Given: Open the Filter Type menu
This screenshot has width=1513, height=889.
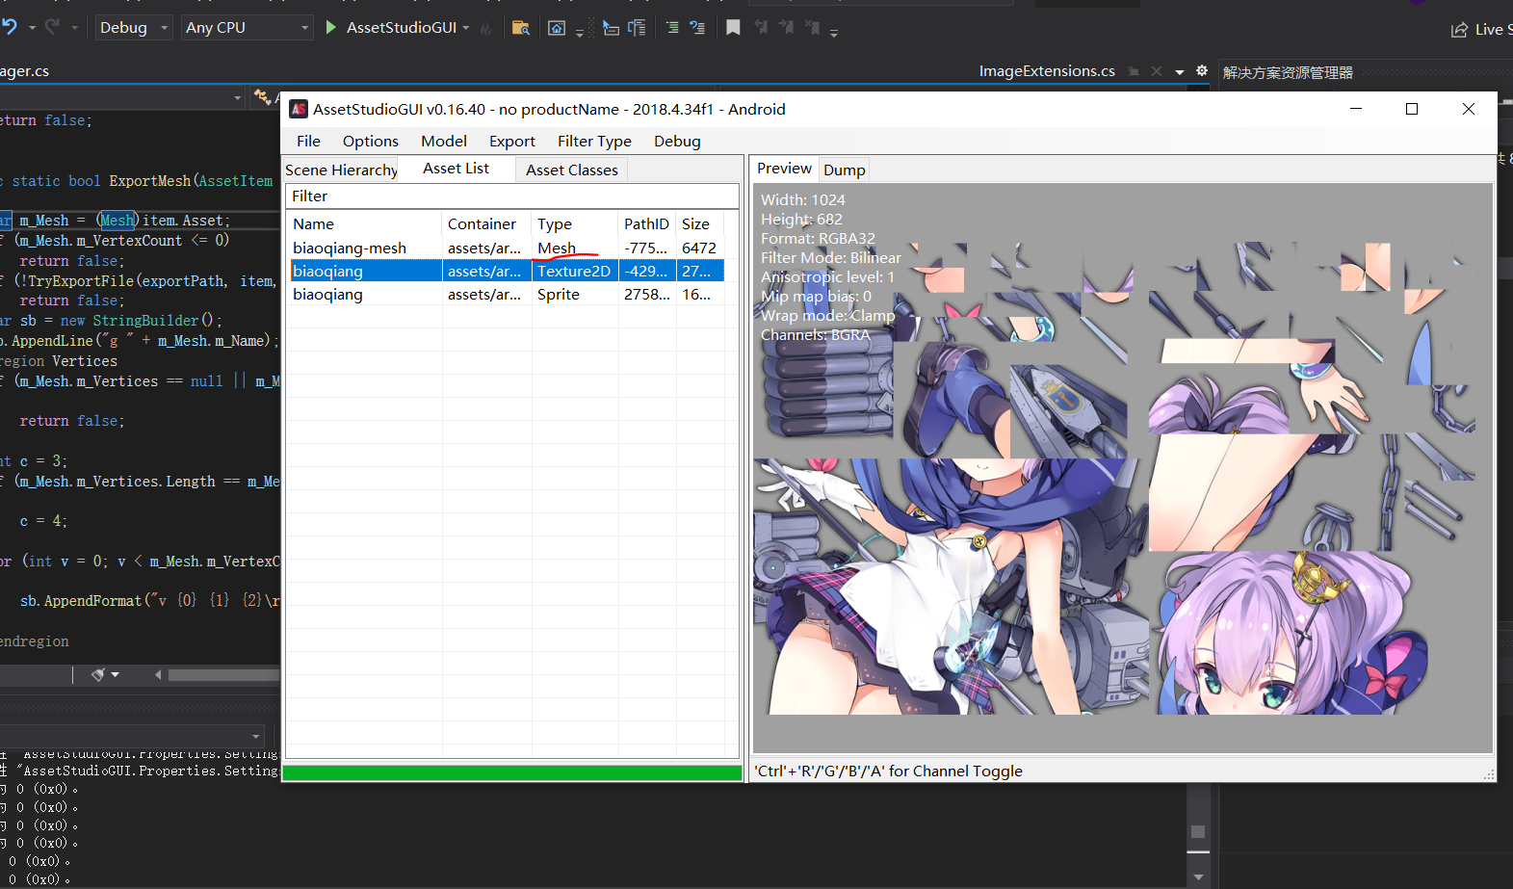Looking at the screenshot, I should point(594,142).
